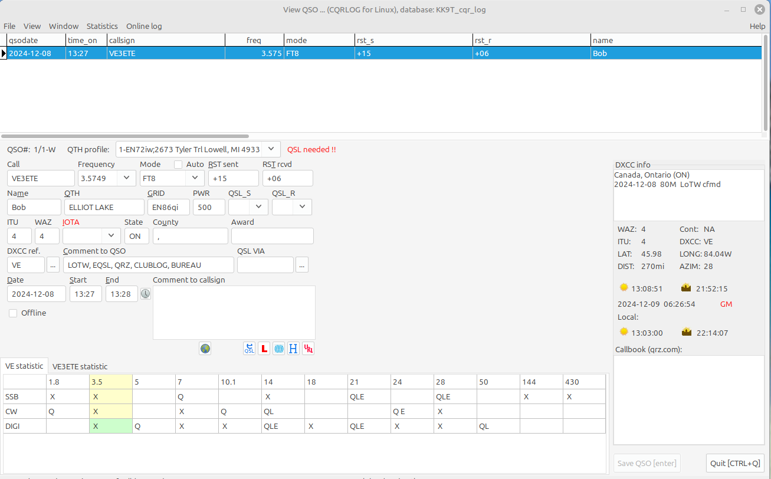
Task: Click the ellipsis button beside DXCC ref.
Action: point(53,265)
